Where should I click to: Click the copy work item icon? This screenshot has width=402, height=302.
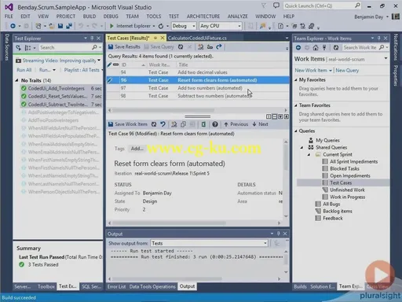(183, 124)
